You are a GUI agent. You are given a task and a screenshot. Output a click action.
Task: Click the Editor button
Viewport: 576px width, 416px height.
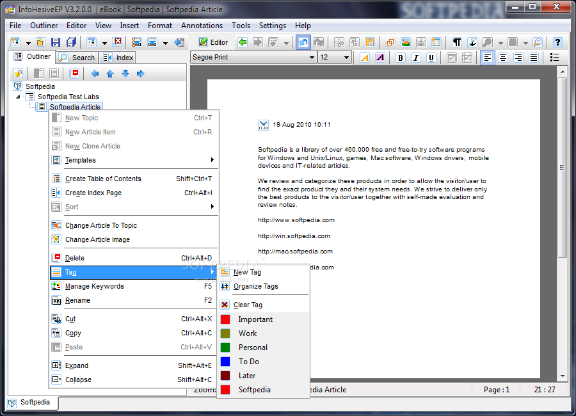tap(213, 42)
